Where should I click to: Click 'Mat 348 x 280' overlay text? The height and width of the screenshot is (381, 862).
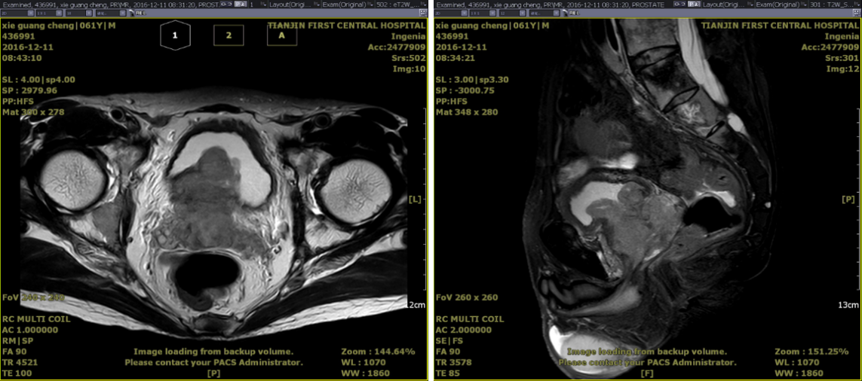point(467,112)
